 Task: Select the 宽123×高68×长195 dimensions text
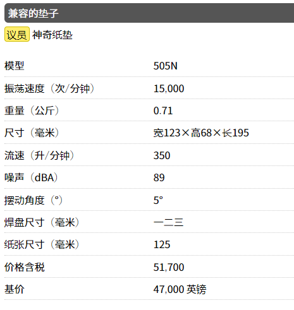click(x=201, y=133)
